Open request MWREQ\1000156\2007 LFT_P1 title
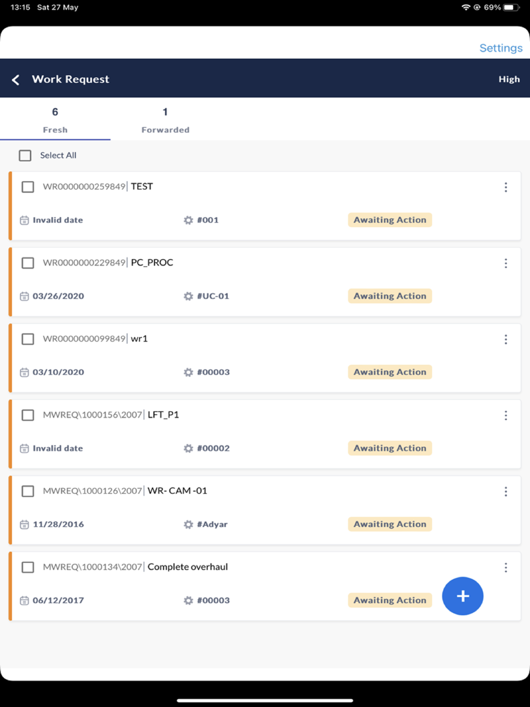 coord(111,415)
